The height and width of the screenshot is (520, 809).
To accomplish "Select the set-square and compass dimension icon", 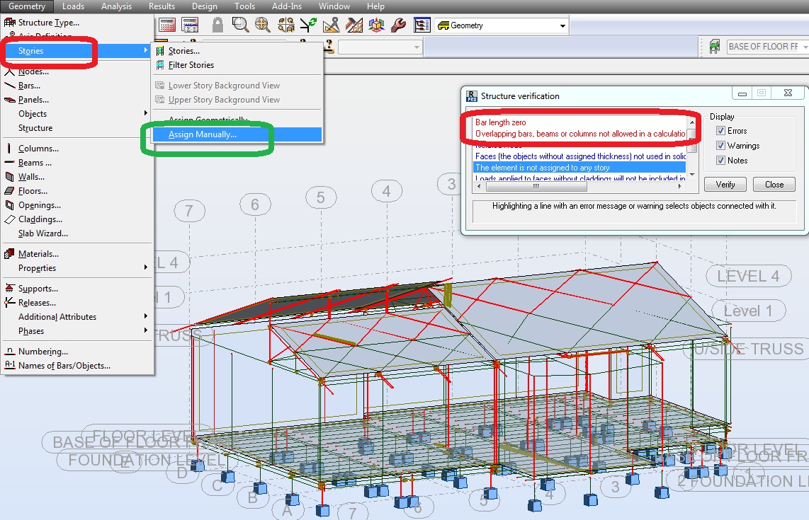I will pyautogui.click(x=332, y=25).
